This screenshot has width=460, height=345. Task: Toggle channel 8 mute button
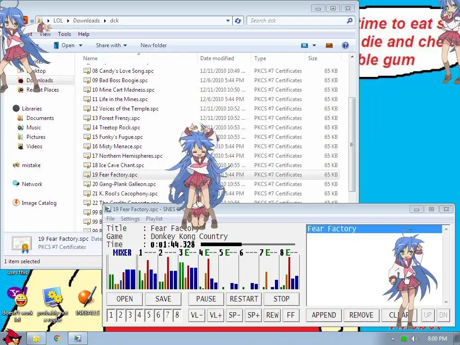(x=177, y=315)
